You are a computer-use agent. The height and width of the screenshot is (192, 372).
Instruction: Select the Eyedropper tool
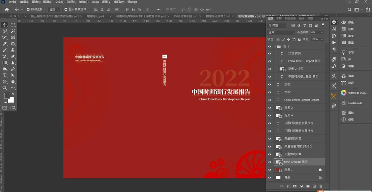5,44
